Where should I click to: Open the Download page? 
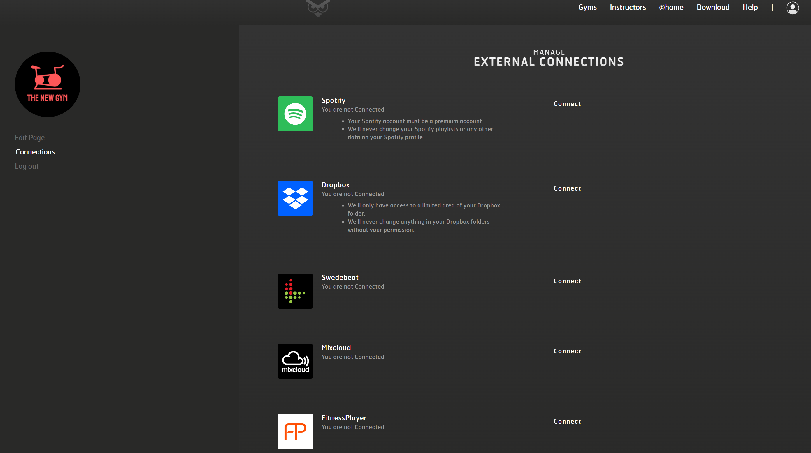713,7
